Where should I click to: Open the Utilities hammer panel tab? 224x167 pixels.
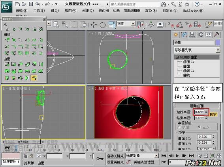pyautogui.click(x=216, y=35)
